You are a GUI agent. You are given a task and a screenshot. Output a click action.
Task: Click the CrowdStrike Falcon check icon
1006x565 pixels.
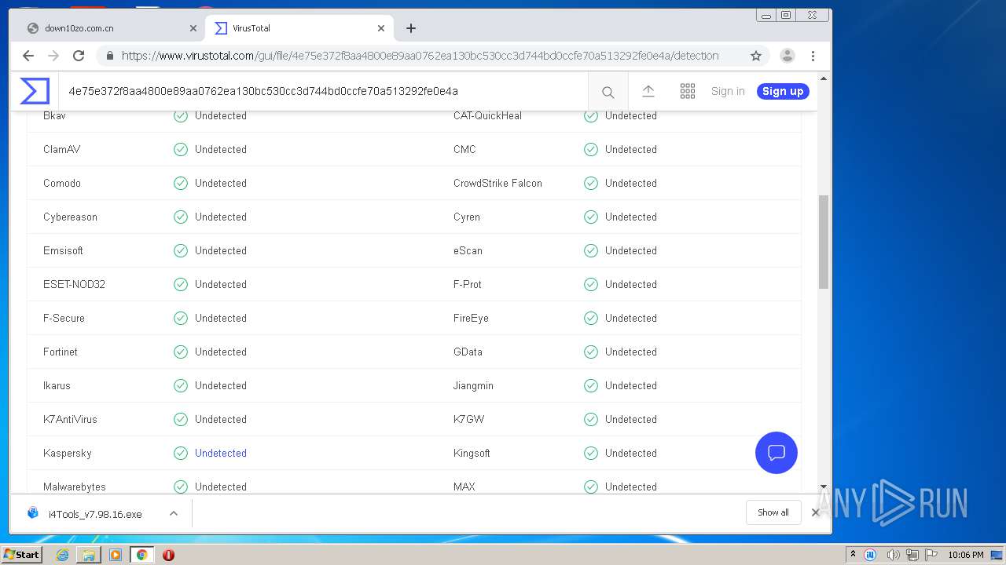click(591, 183)
